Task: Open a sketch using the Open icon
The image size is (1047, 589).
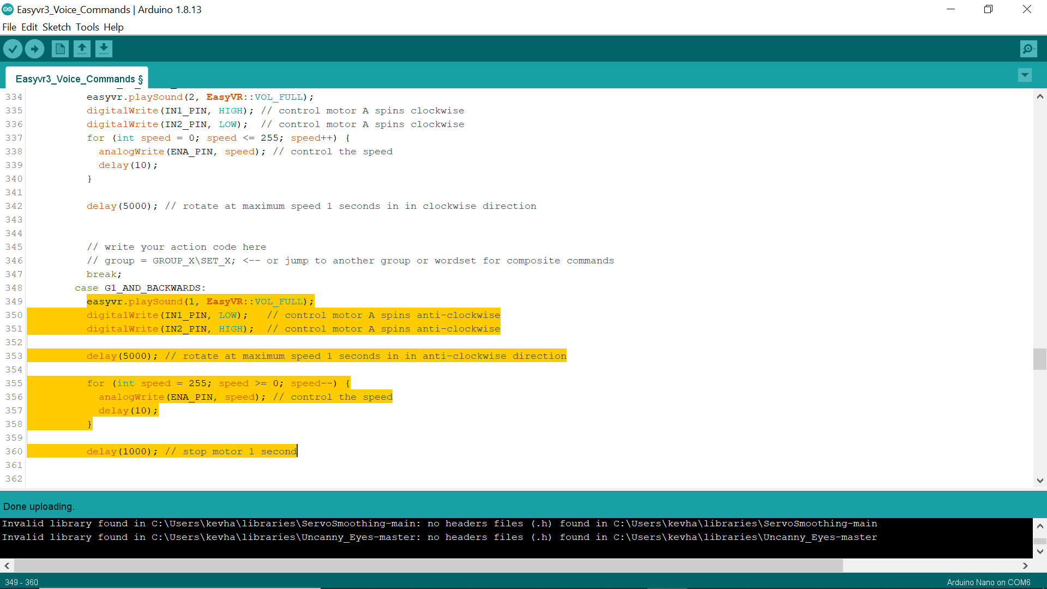Action: point(82,49)
